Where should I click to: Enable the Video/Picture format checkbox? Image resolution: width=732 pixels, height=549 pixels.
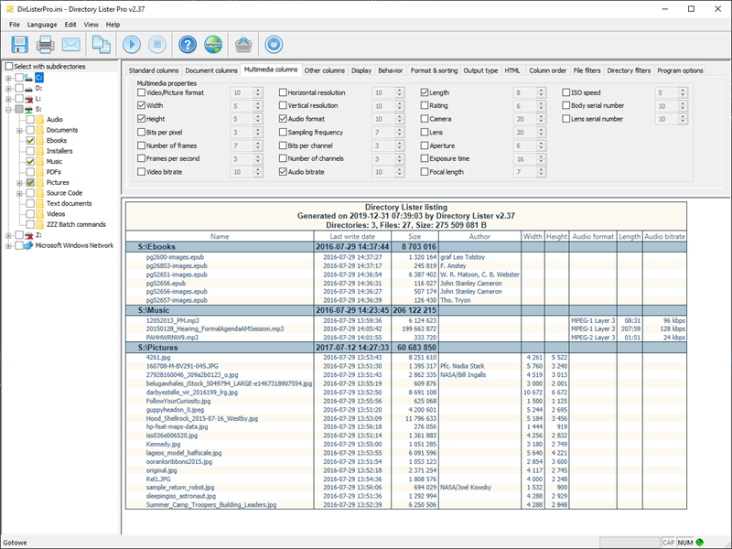click(142, 93)
